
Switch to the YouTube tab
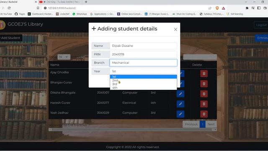point(61,2)
